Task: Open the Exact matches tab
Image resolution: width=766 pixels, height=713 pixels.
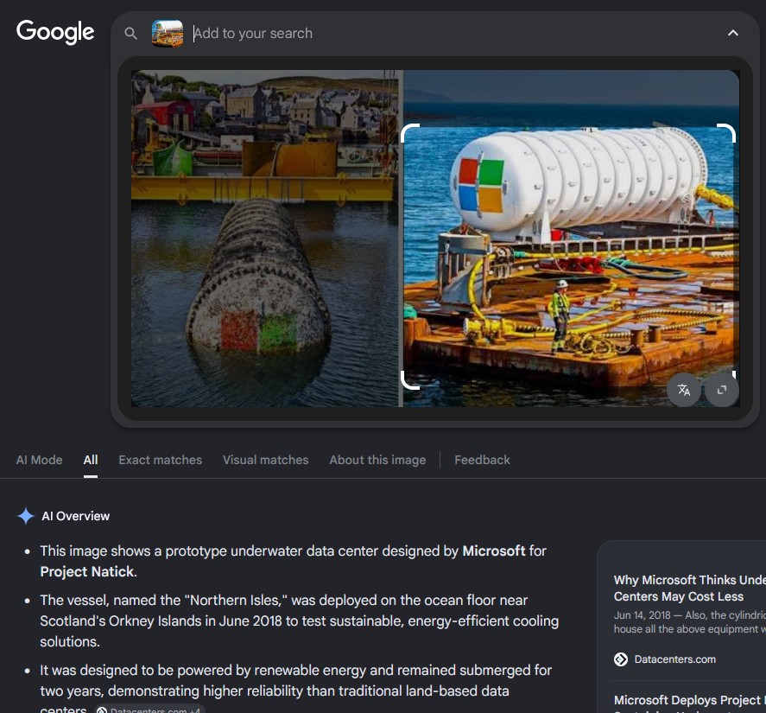Action: [x=161, y=460]
